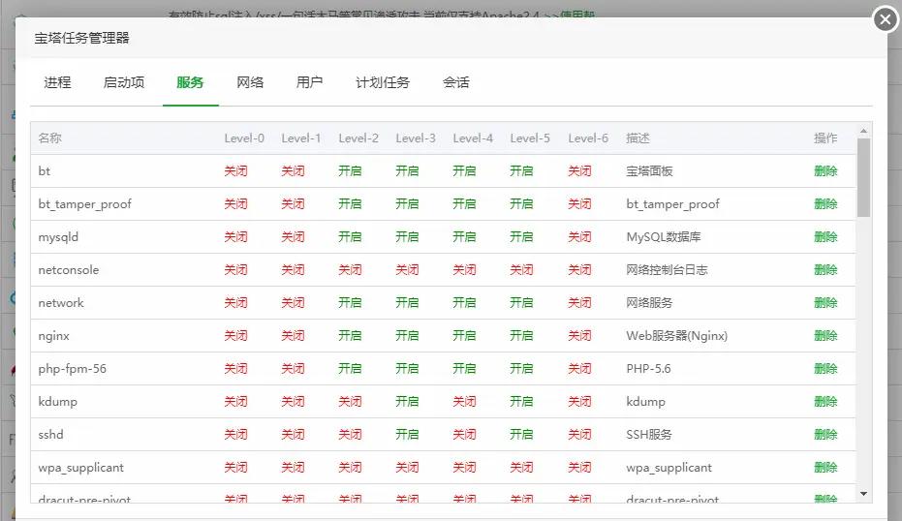Viewport: 902px width, 521px height.
Task: Toggle Level-2 status for mysqld
Action: click(350, 237)
